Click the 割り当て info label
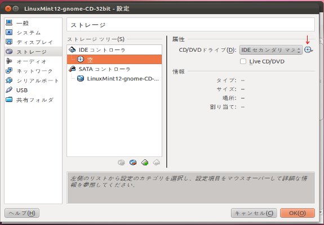The image size is (324, 225). coord(223,107)
